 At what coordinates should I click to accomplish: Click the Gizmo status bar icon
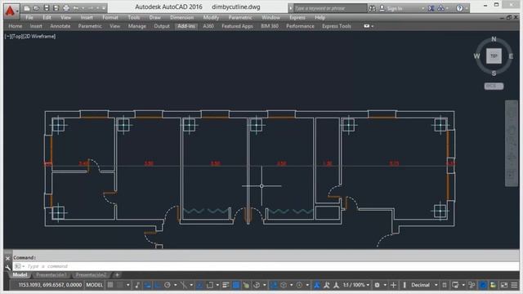point(299,285)
